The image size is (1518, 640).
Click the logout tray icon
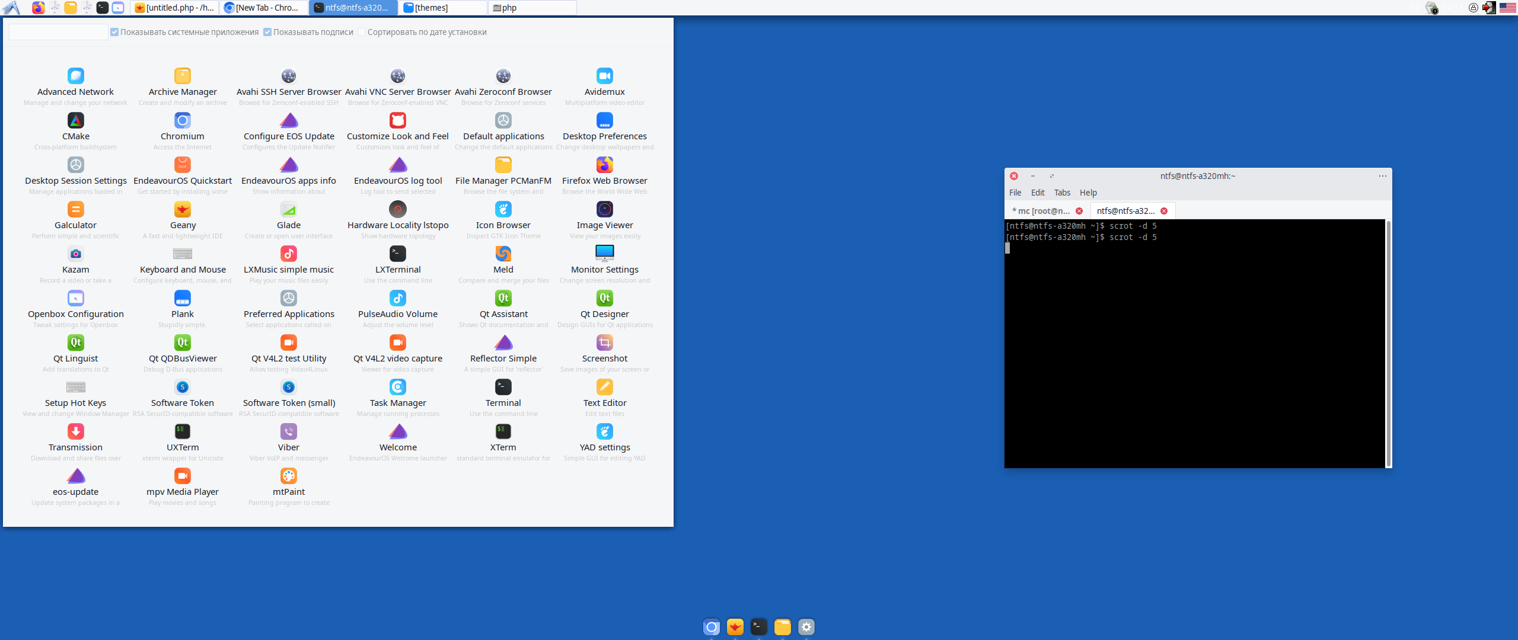[1489, 8]
